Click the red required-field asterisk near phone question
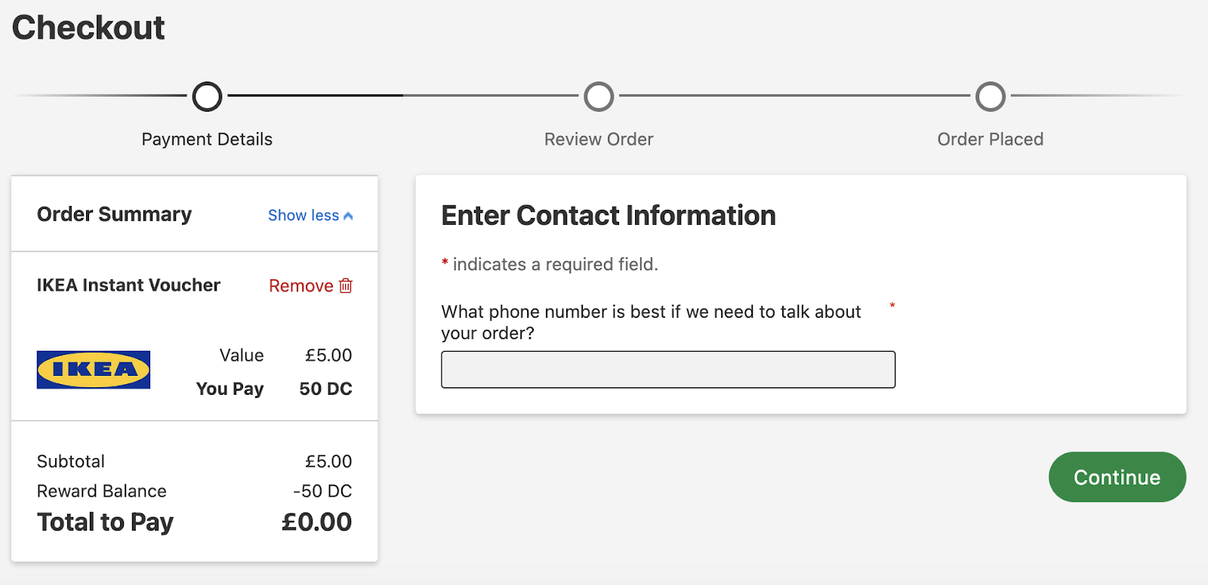 (x=892, y=306)
